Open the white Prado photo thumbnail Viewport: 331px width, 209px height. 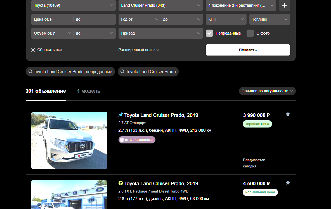69,140
